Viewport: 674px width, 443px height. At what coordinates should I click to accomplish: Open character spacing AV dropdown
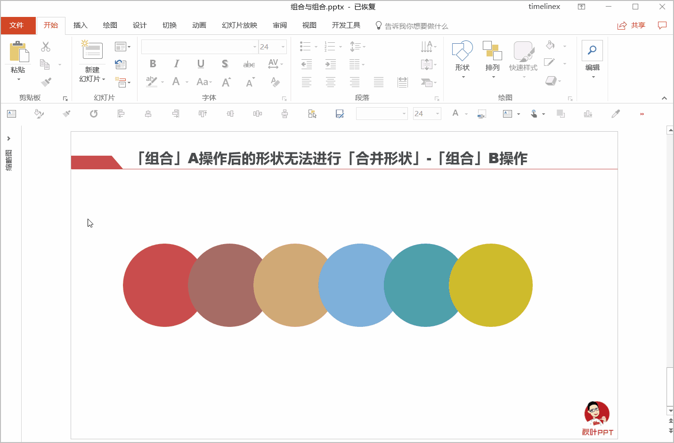[x=275, y=64]
